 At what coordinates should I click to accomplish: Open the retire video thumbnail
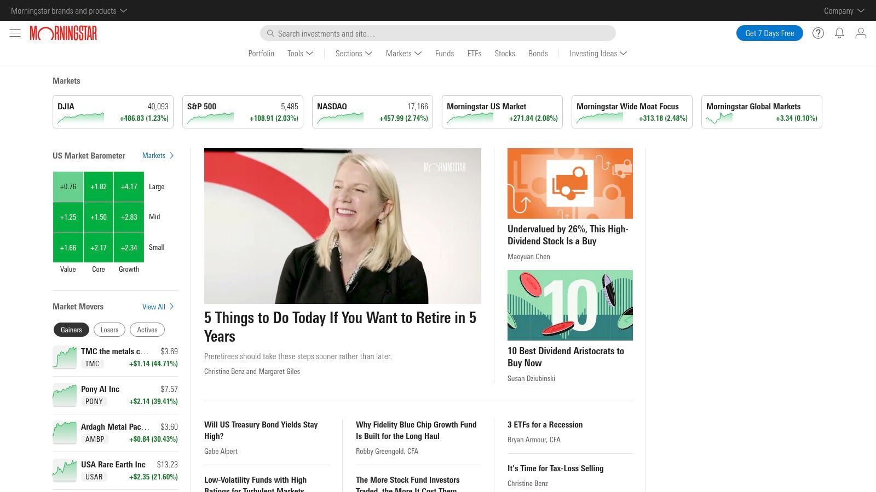[343, 226]
